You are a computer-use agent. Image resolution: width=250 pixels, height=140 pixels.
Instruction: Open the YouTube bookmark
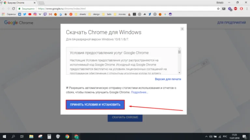(30, 14)
